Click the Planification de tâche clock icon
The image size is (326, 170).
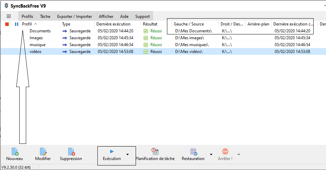click(x=155, y=151)
